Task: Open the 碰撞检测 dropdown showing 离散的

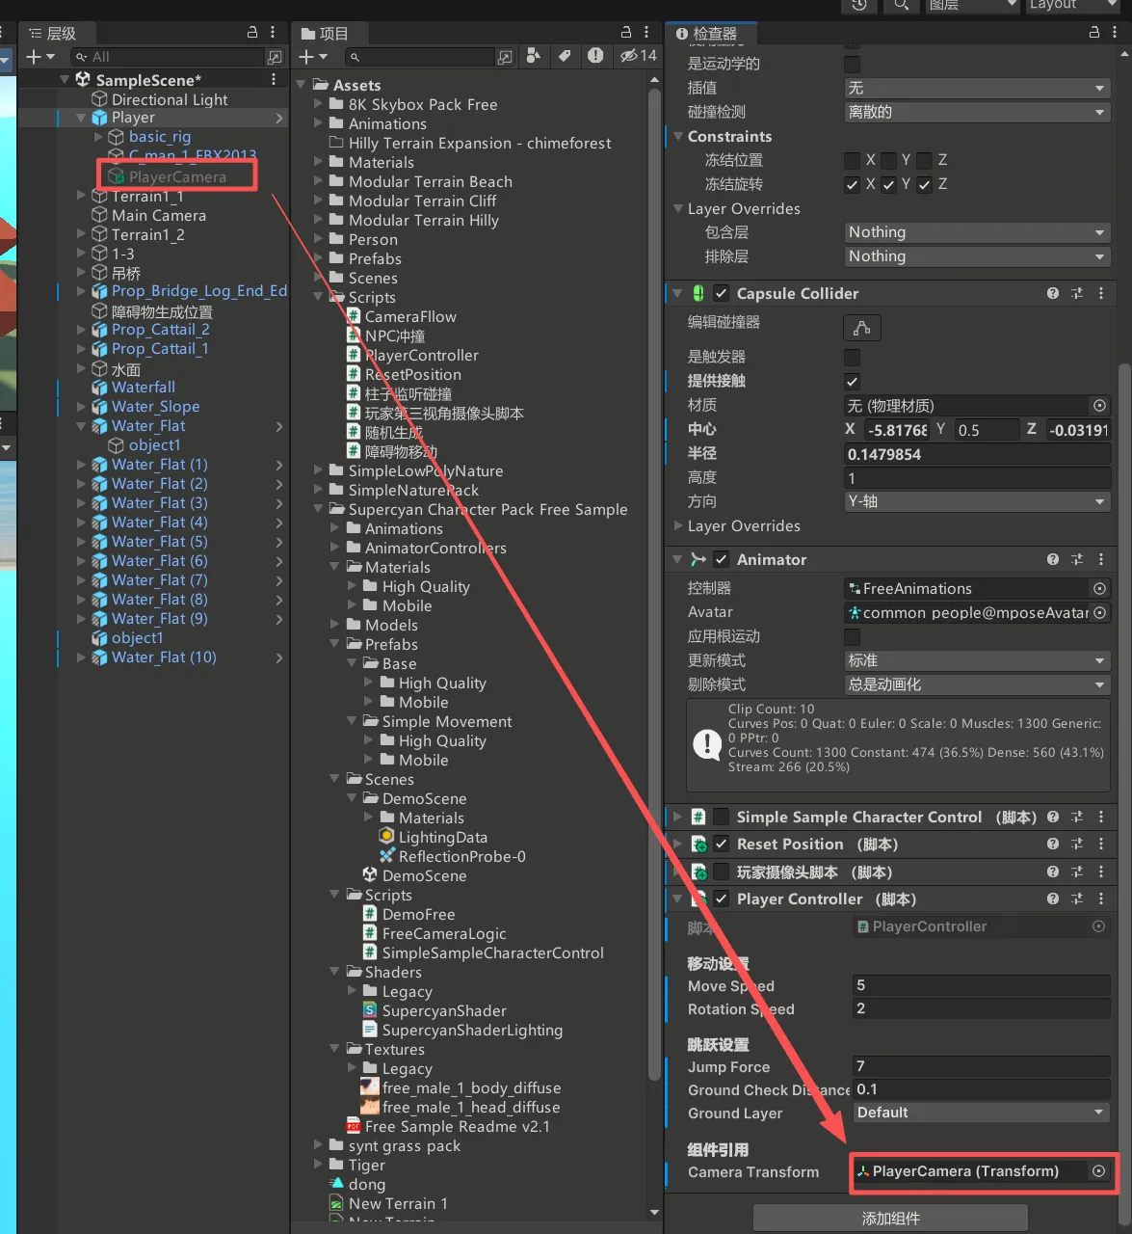Action: point(977,112)
